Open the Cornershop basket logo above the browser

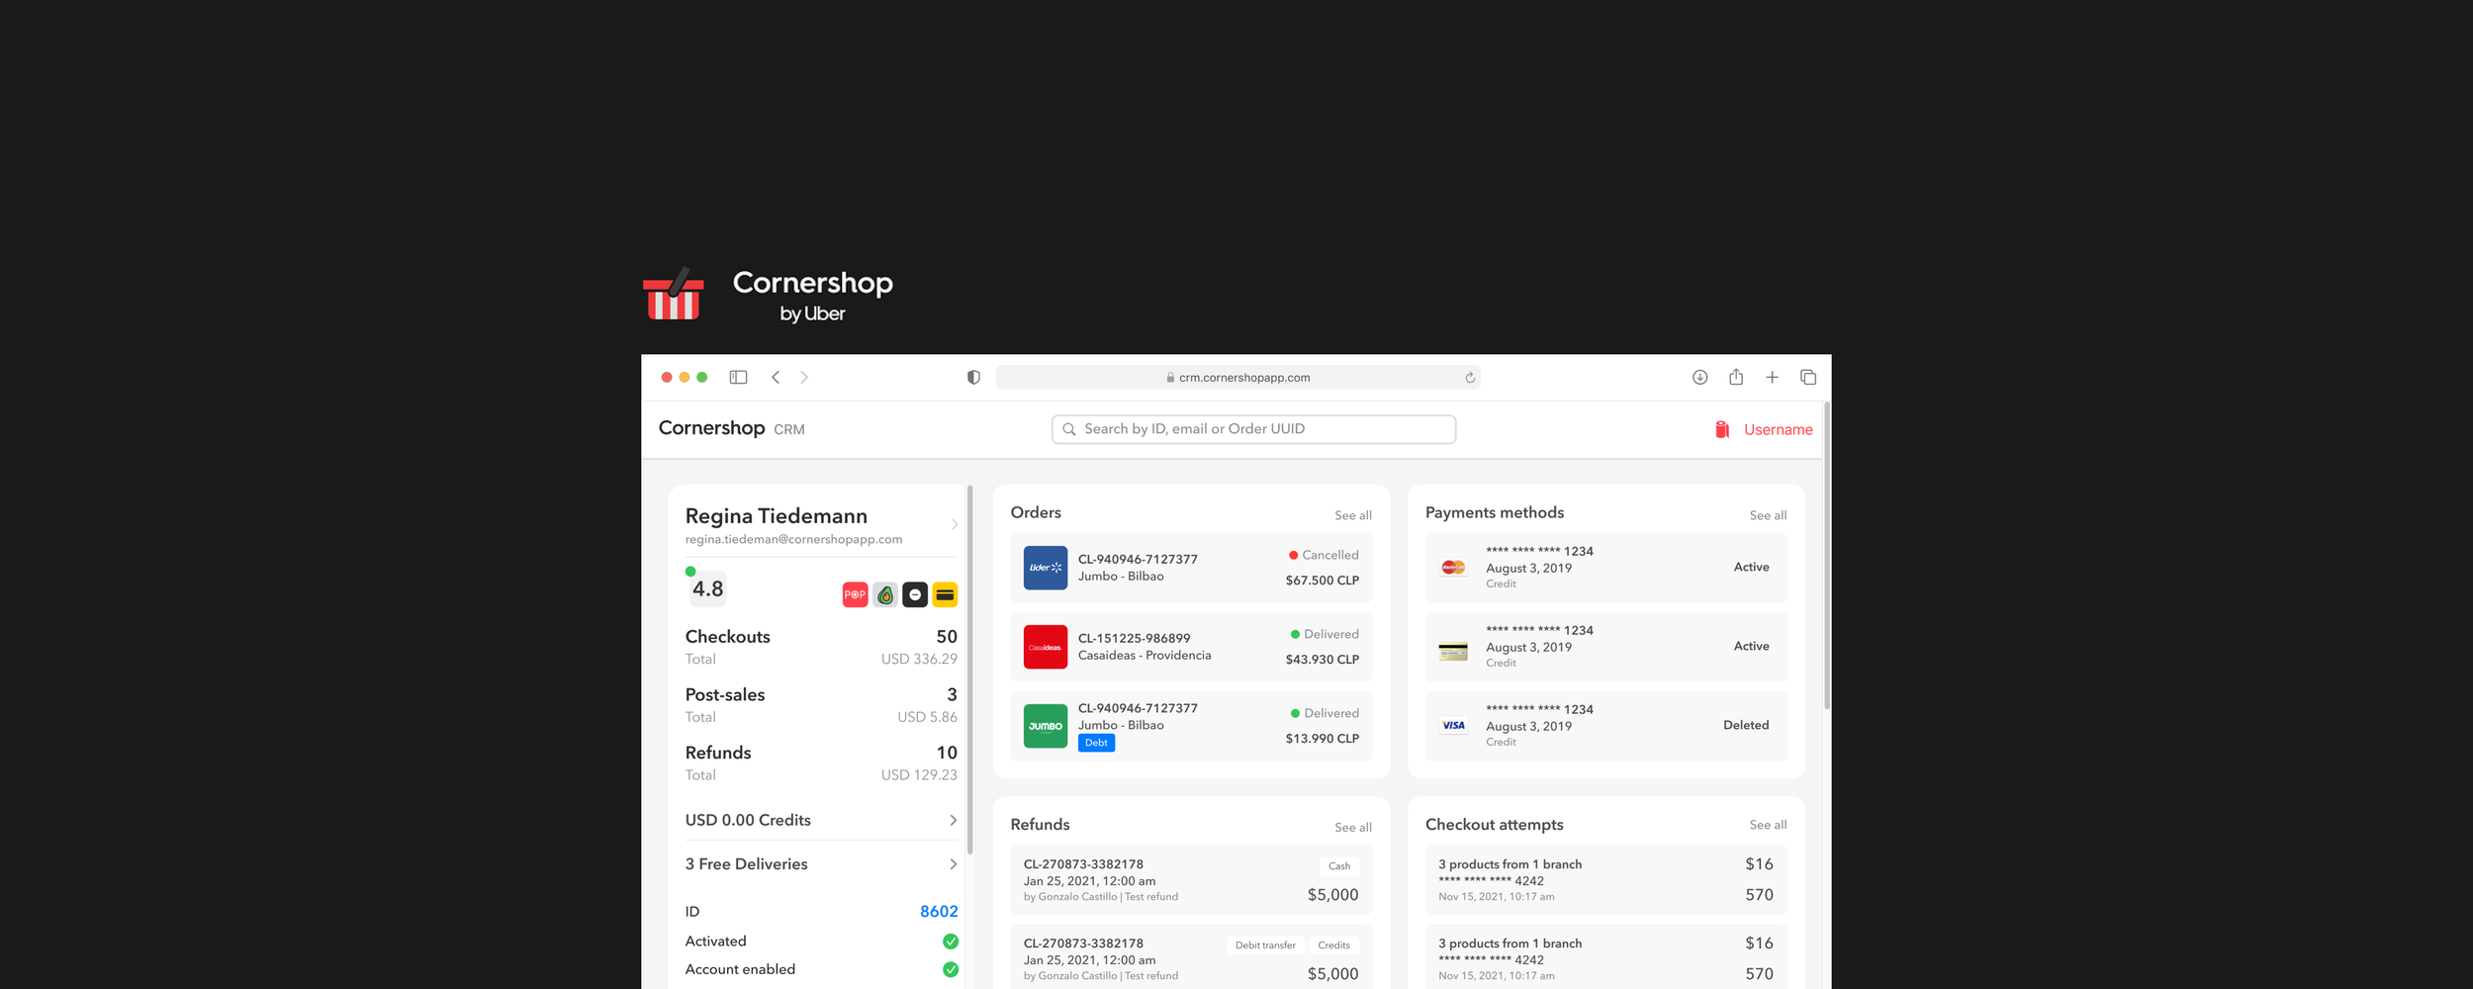tap(674, 295)
